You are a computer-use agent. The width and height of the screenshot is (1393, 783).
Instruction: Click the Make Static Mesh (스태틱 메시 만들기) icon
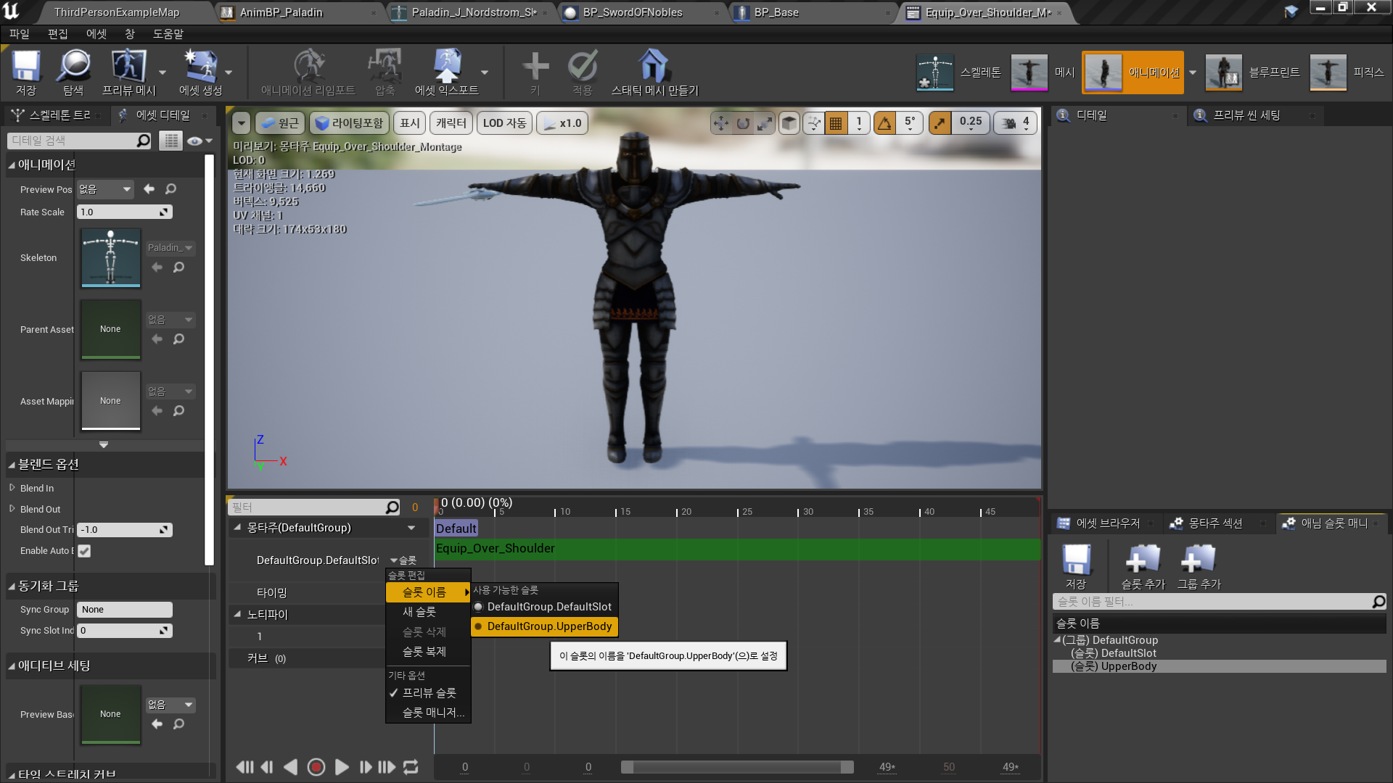(x=654, y=67)
